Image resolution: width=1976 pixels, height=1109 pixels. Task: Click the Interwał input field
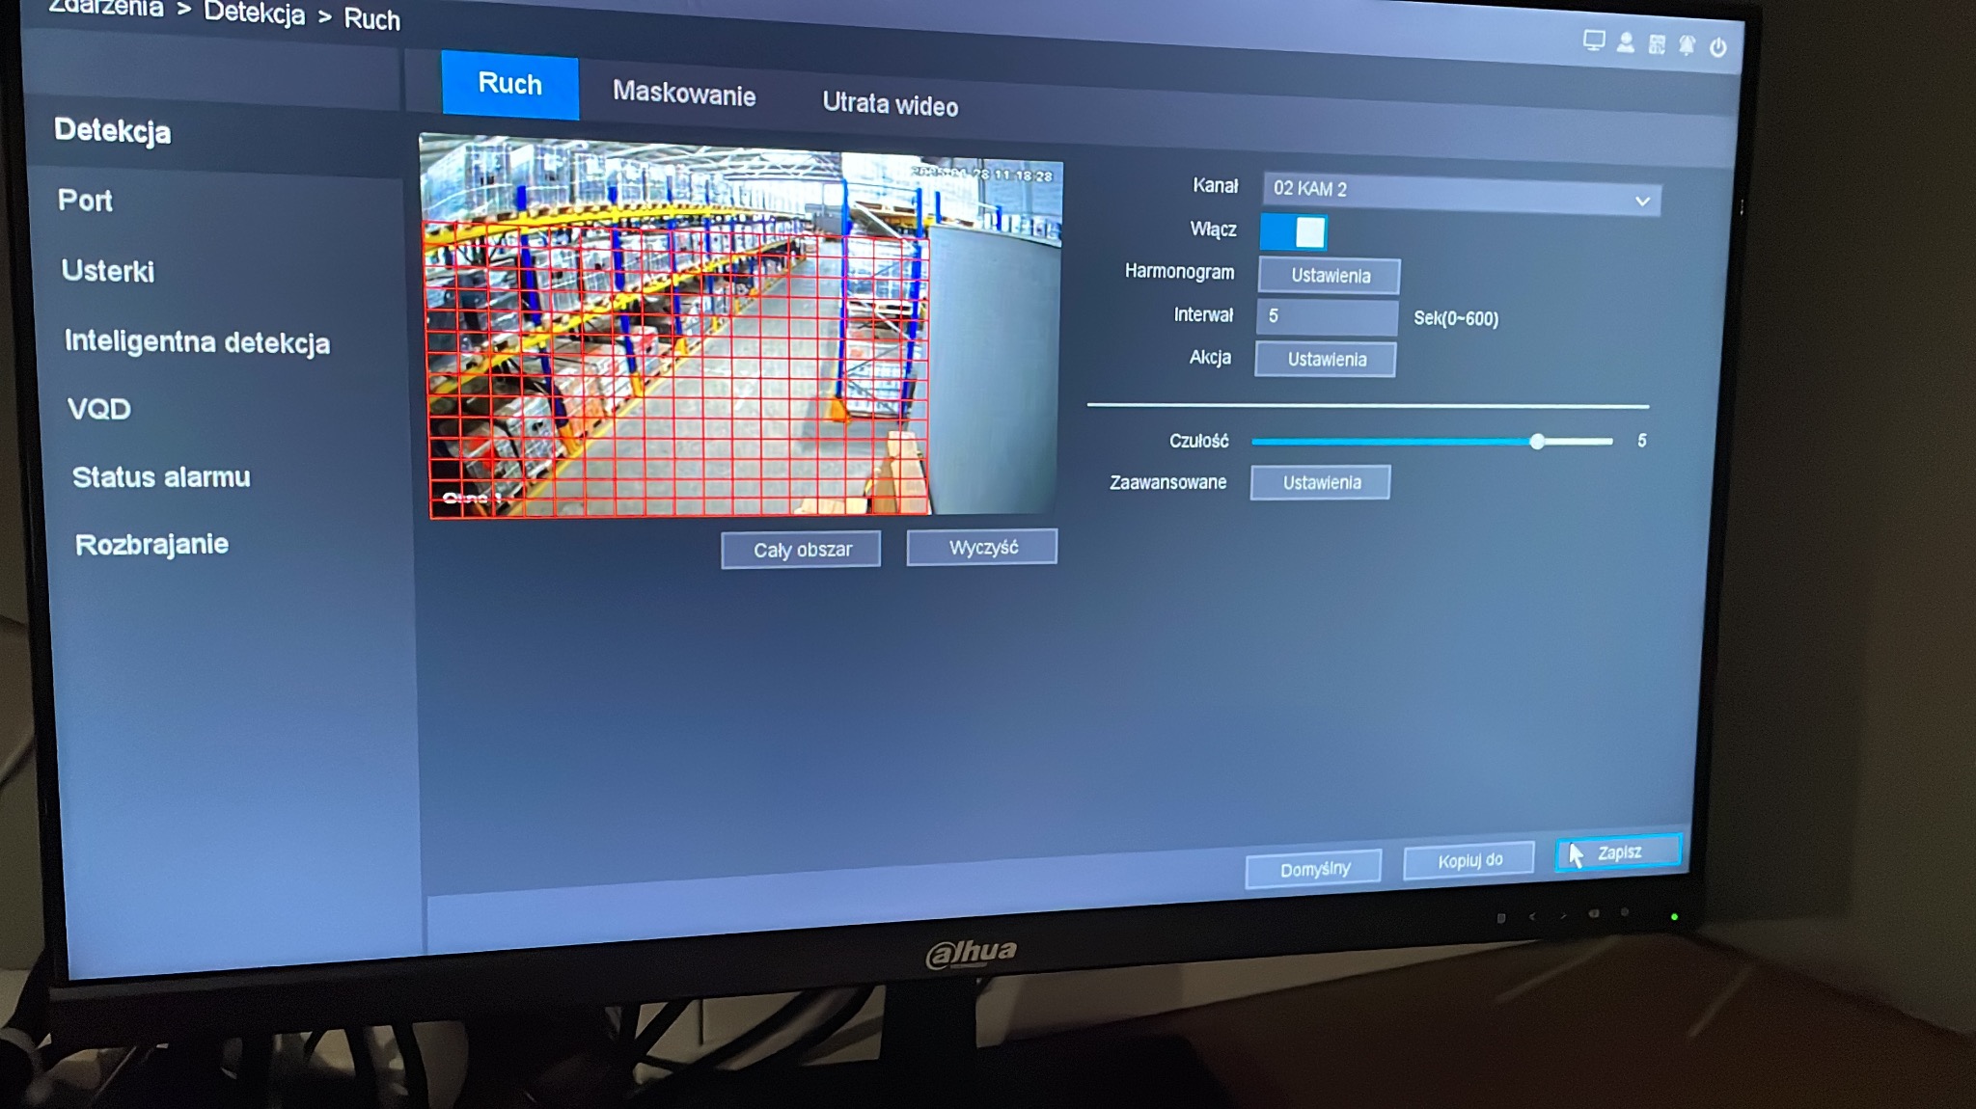1327,316
